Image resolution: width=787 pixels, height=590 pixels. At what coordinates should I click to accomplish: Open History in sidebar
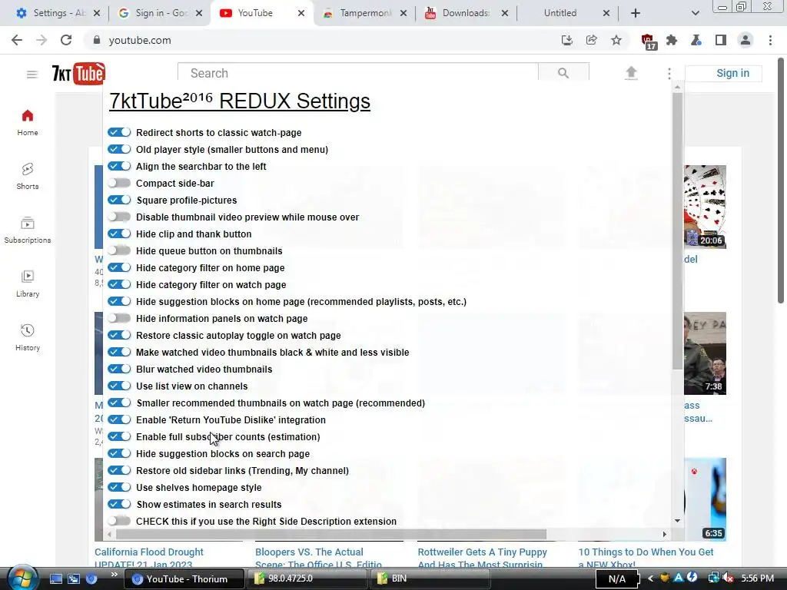tap(28, 337)
